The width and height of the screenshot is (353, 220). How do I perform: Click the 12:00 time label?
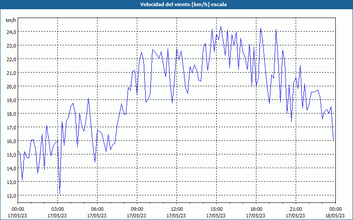click(177, 209)
